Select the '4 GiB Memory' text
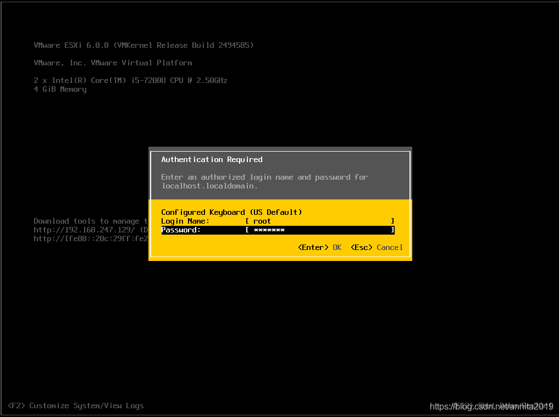 click(60, 89)
